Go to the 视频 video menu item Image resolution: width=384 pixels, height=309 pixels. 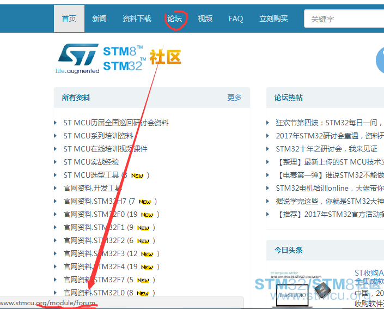205,19
